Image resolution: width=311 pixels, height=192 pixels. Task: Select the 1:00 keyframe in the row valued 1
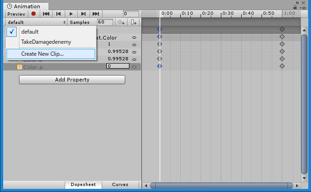[x=282, y=44]
